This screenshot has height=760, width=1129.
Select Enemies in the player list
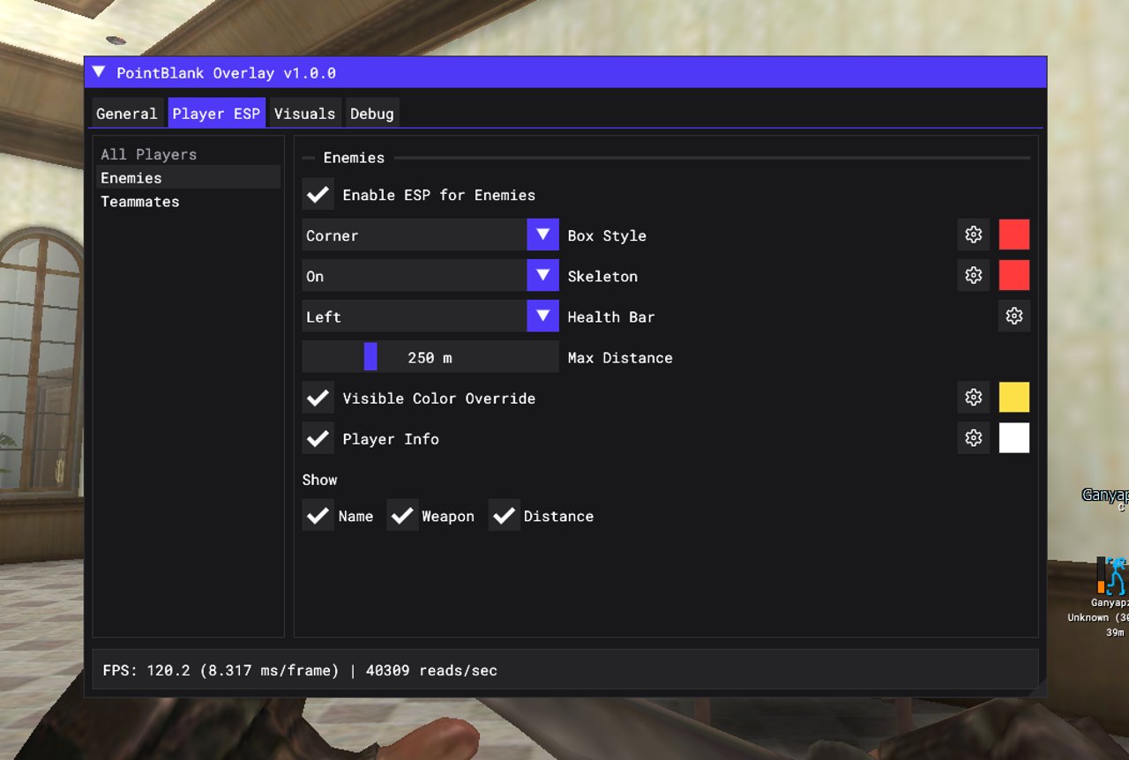click(188, 177)
